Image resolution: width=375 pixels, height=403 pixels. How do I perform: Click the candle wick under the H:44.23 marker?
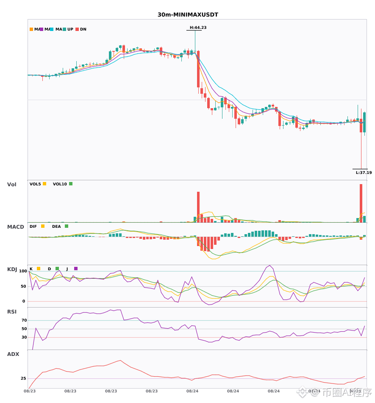coord(195,41)
